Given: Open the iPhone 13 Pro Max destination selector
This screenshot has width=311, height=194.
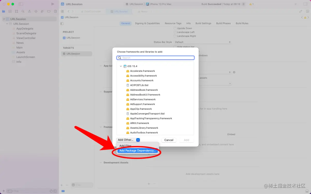Looking at the screenshot, I should pyautogui.click(x=158, y=4).
